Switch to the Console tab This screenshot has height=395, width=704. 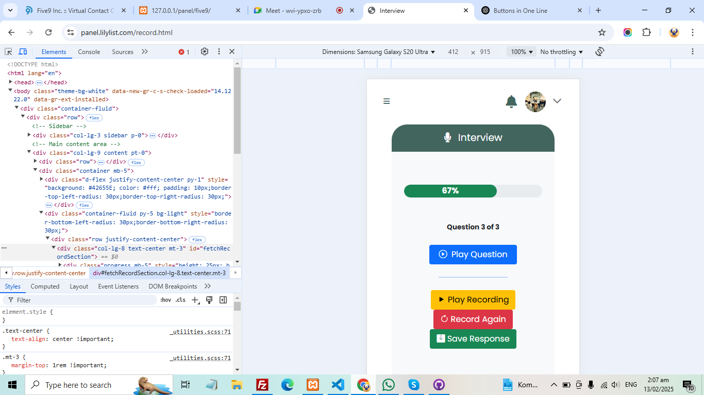(89, 52)
